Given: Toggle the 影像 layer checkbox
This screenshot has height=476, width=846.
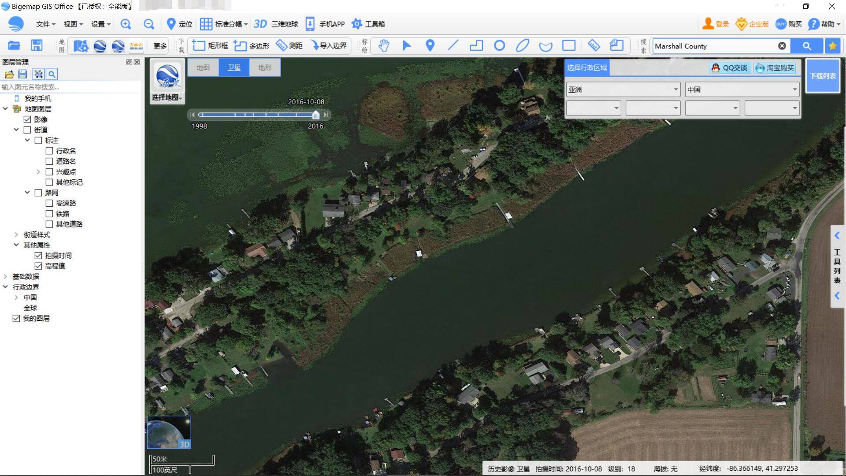Looking at the screenshot, I should pos(27,119).
